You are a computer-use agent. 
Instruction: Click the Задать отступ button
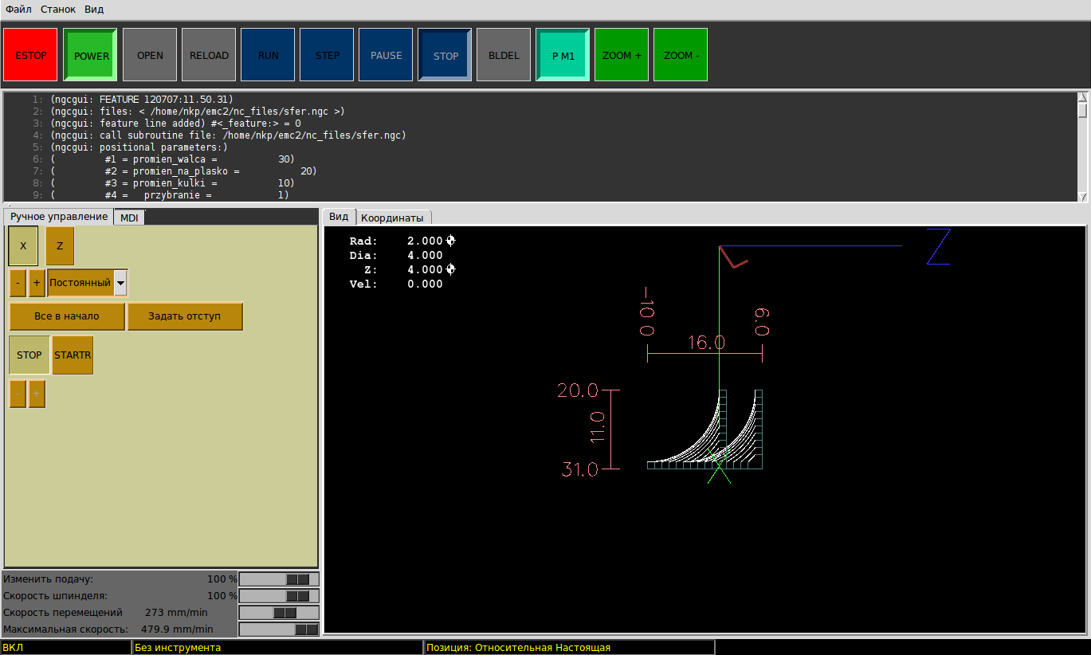tap(184, 316)
